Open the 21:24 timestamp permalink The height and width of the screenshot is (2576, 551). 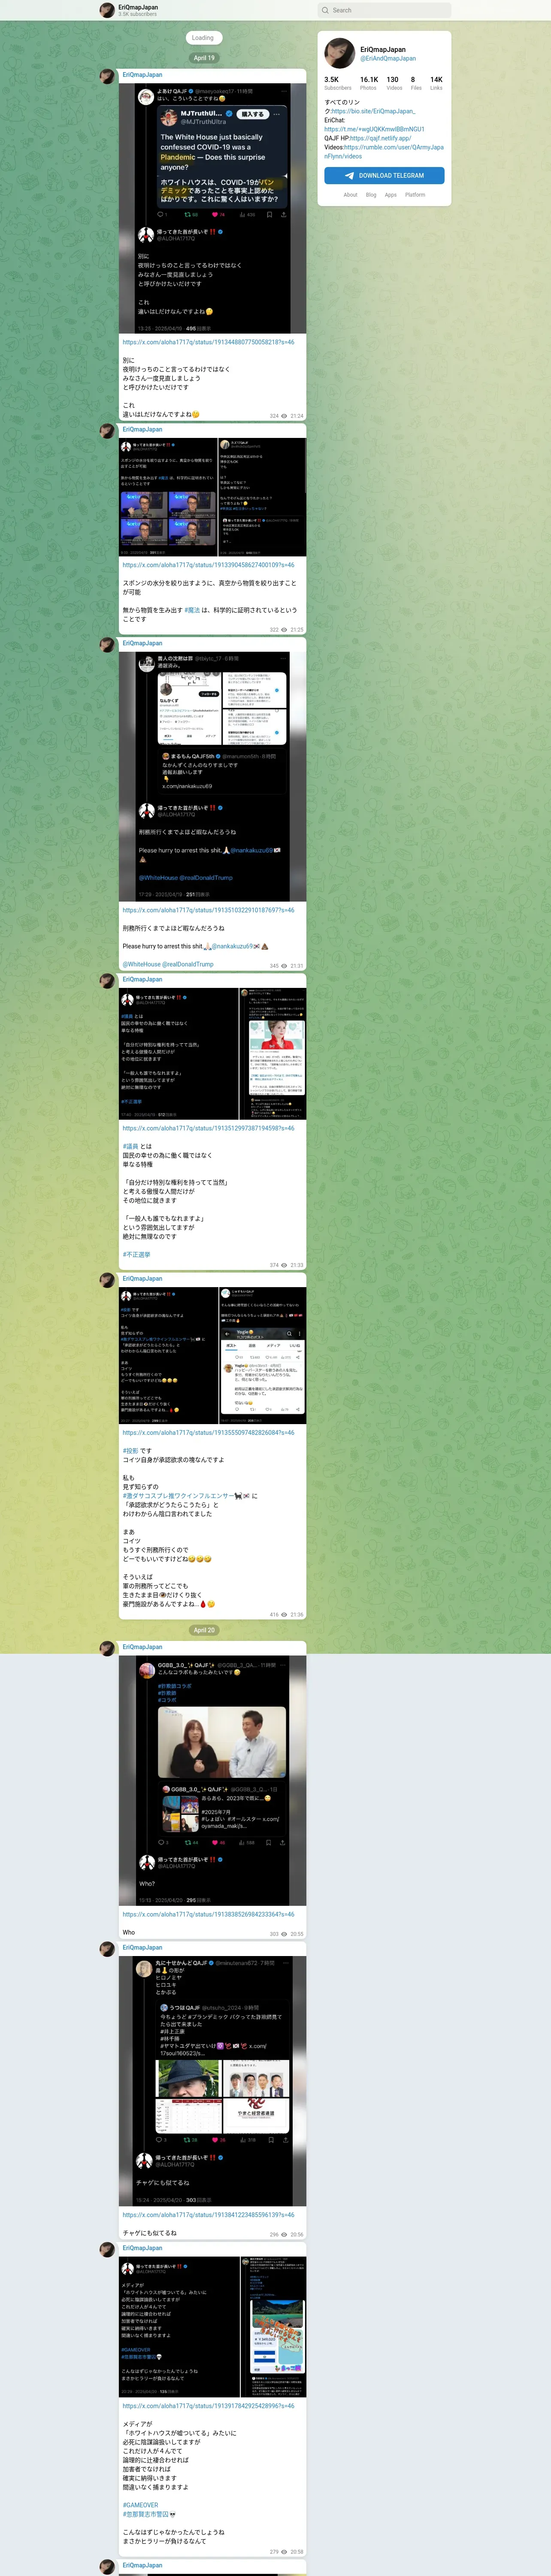(x=296, y=415)
